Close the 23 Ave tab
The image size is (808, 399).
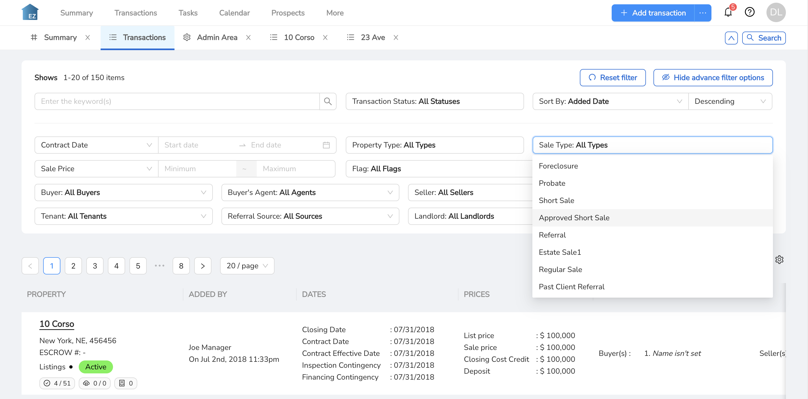[396, 38]
